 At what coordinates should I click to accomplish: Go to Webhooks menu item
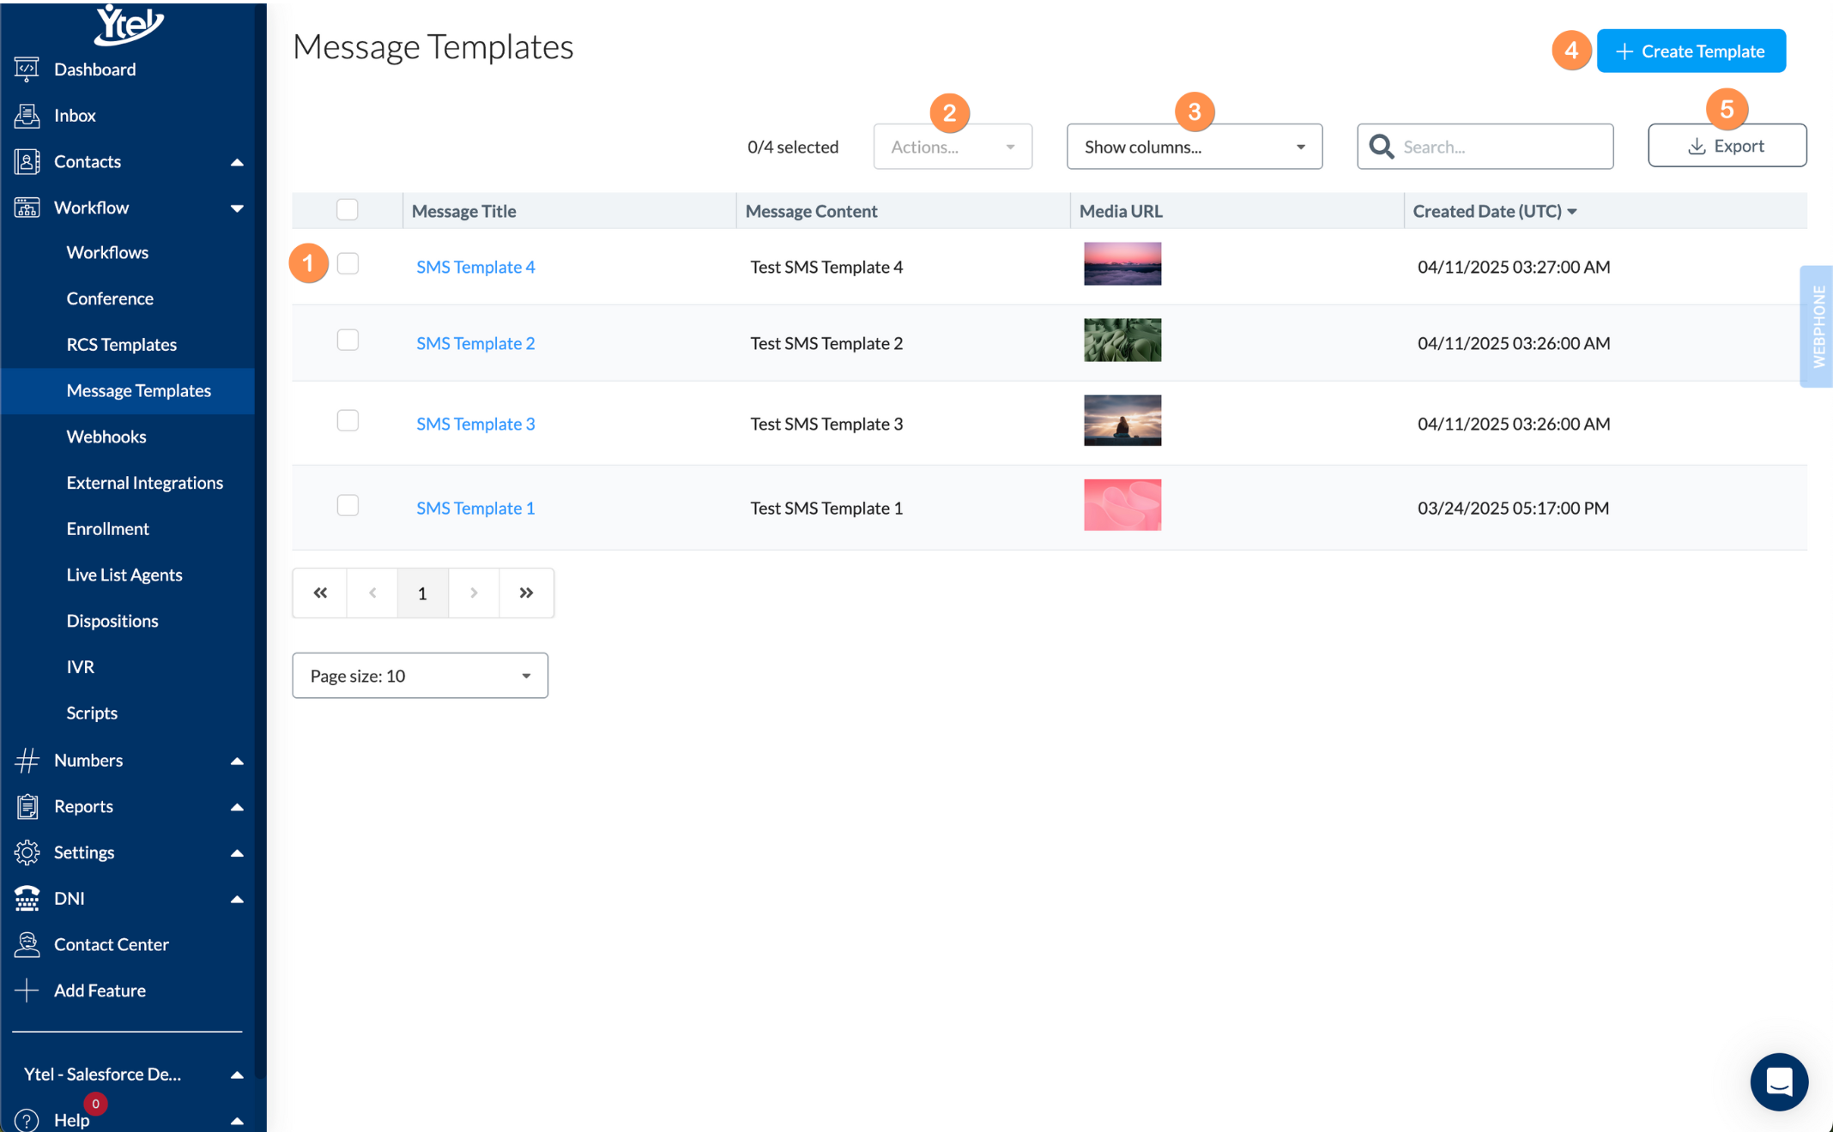(106, 437)
